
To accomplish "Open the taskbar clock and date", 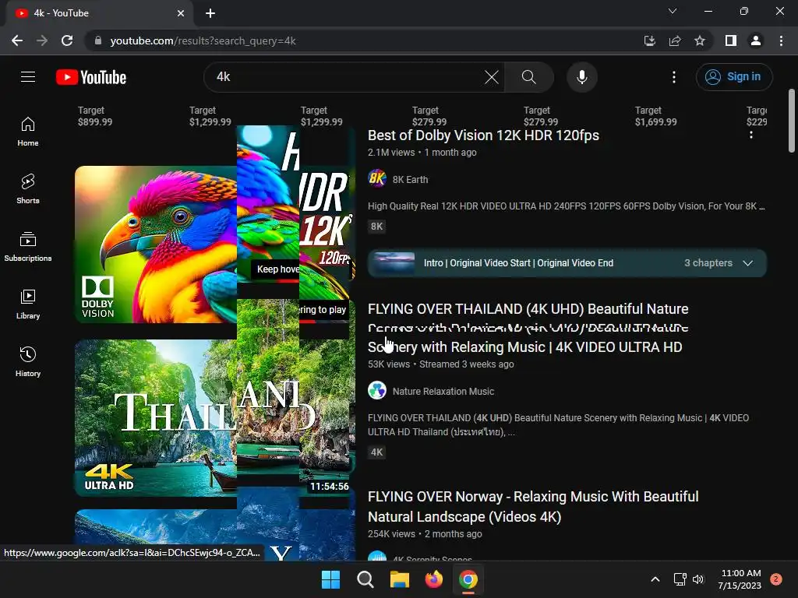I will (x=740, y=579).
